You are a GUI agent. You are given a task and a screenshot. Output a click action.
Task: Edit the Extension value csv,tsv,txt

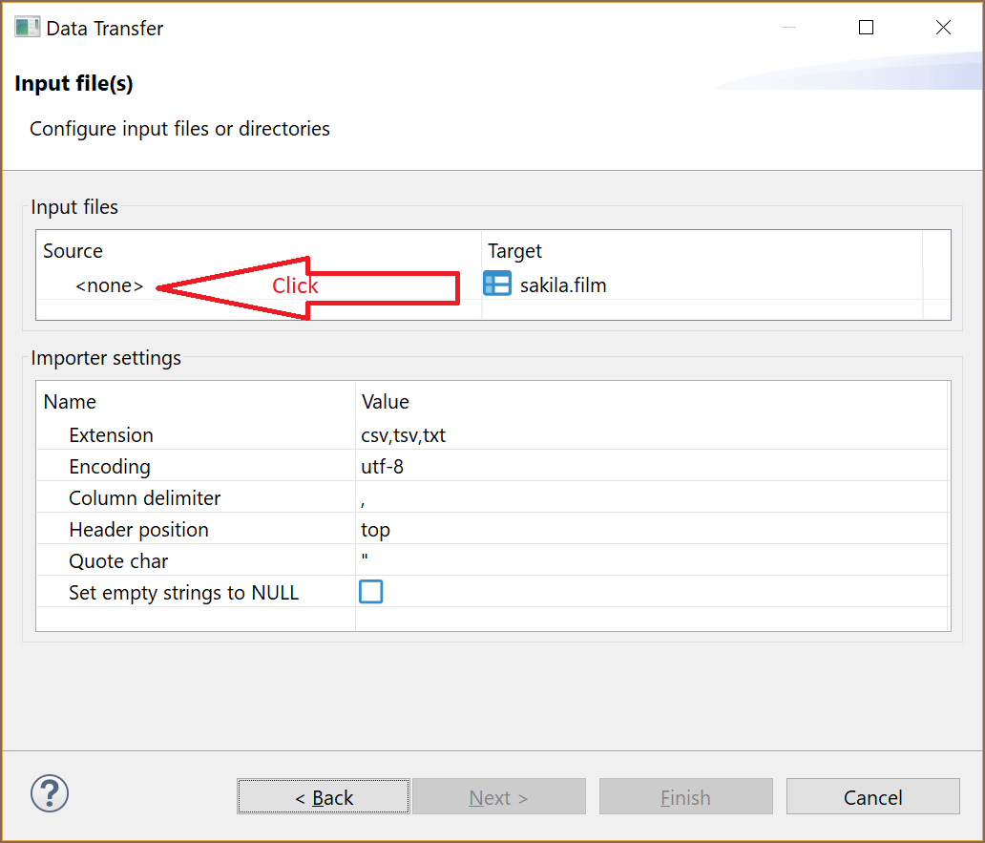[x=404, y=435]
